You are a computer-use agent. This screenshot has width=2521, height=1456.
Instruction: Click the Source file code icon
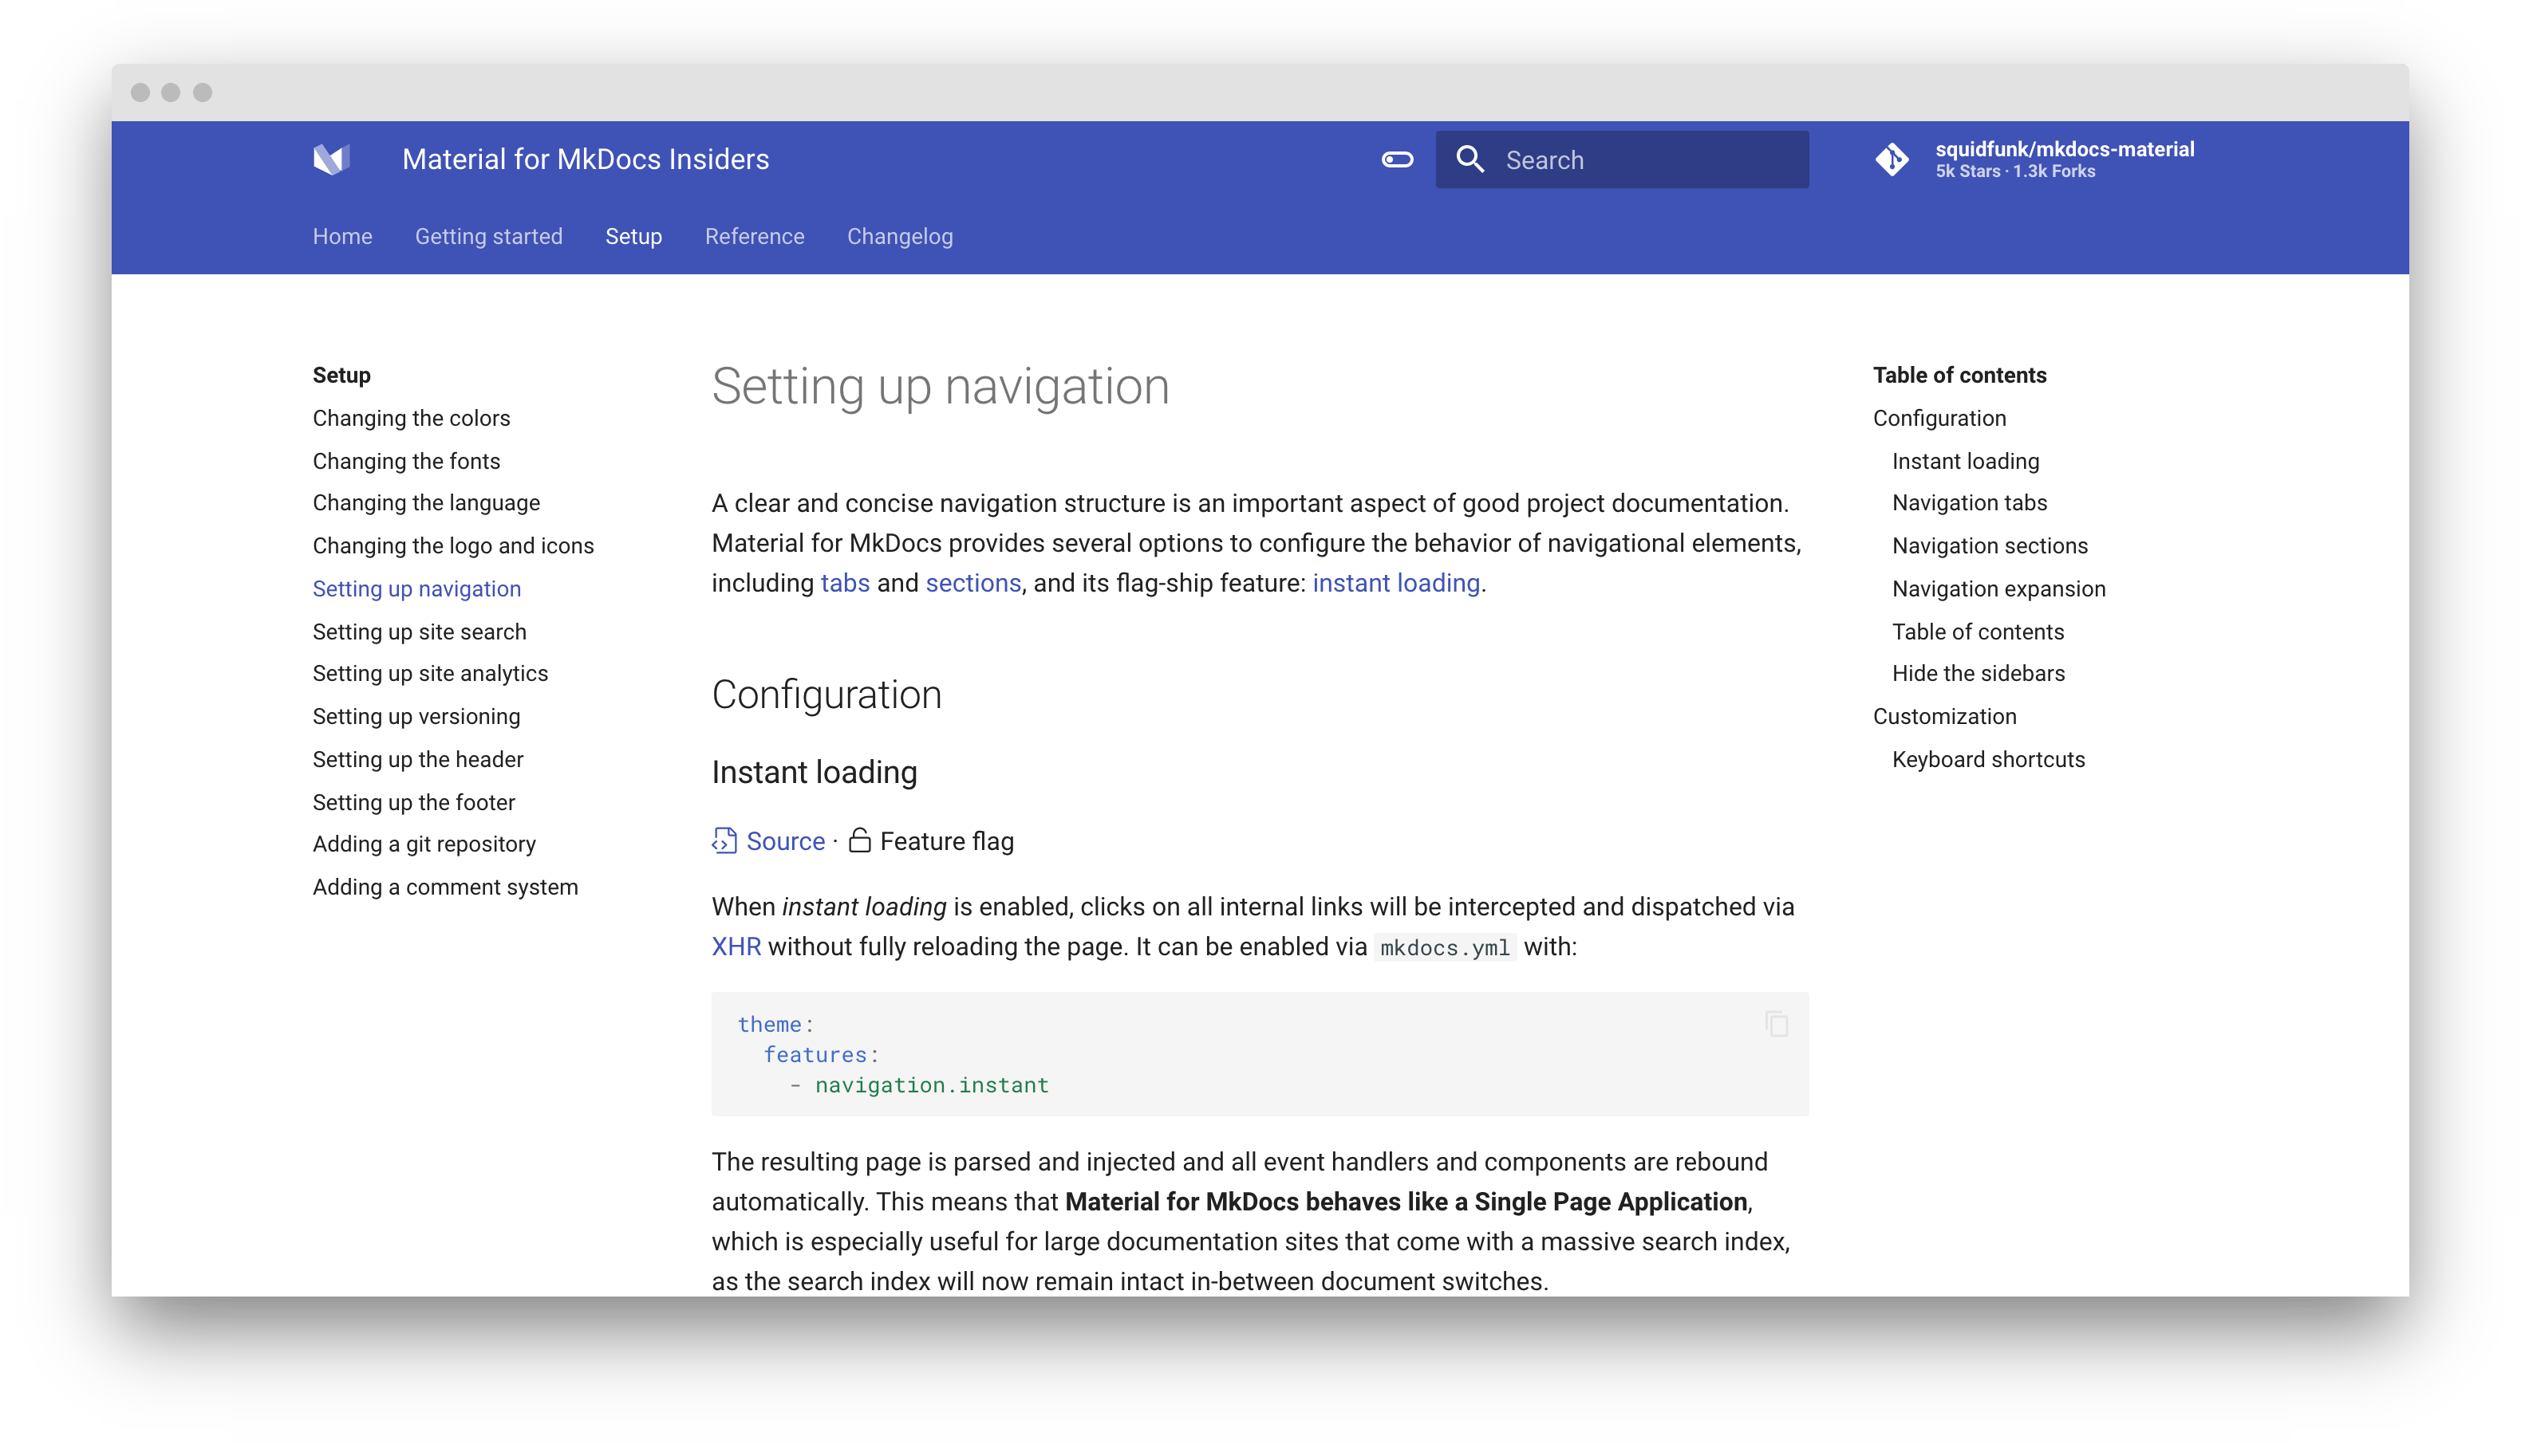(x=724, y=841)
